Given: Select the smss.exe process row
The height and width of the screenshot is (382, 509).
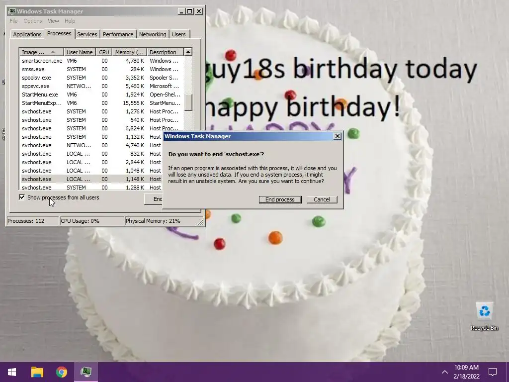Looking at the screenshot, I should (x=101, y=69).
